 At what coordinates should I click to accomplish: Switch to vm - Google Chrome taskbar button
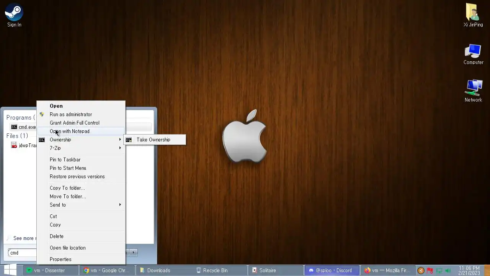click(107, 270)
